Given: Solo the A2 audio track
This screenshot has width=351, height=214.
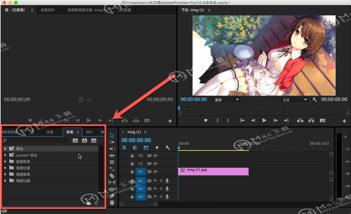Looking at the screenshot, I should click(x=161, y=189).
